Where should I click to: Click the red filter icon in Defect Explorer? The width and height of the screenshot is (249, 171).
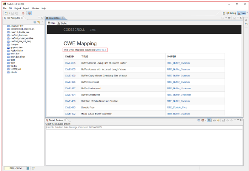[203, 120]
